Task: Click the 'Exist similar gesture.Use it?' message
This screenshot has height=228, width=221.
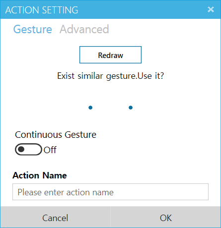Action: (x=110, y=76)
